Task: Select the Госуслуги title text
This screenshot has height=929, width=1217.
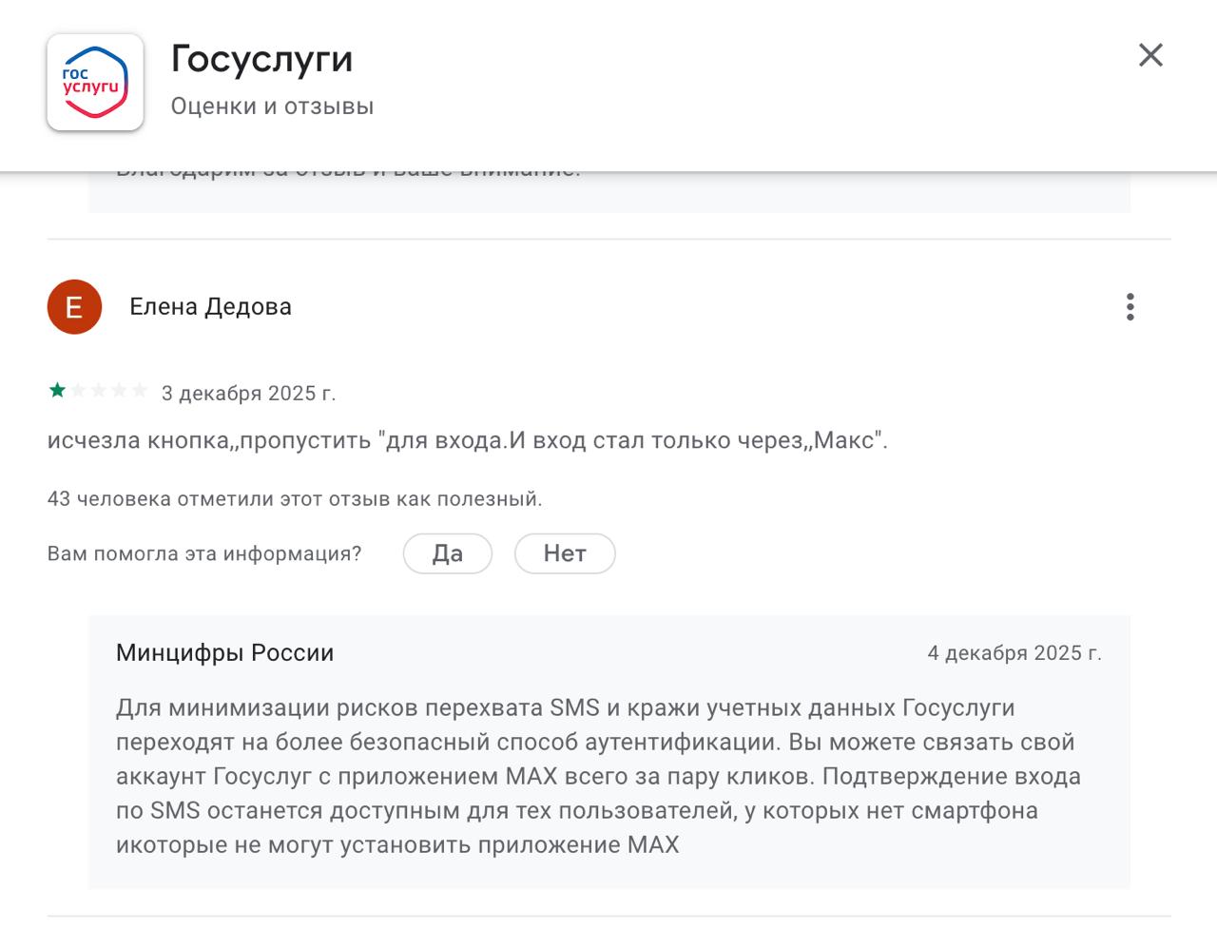Action: (261, 59)
